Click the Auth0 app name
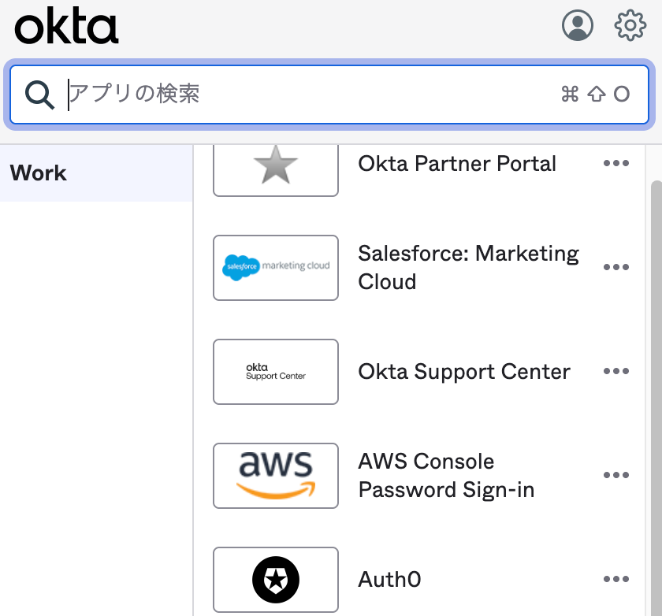 [389, 580]
